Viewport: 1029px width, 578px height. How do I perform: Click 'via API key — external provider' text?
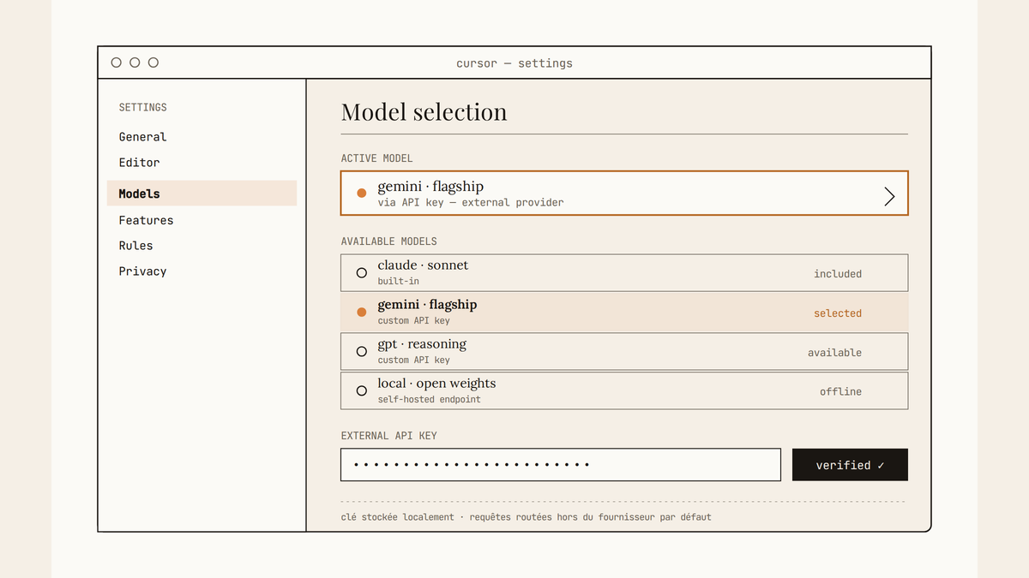click(x=471, y=203)
